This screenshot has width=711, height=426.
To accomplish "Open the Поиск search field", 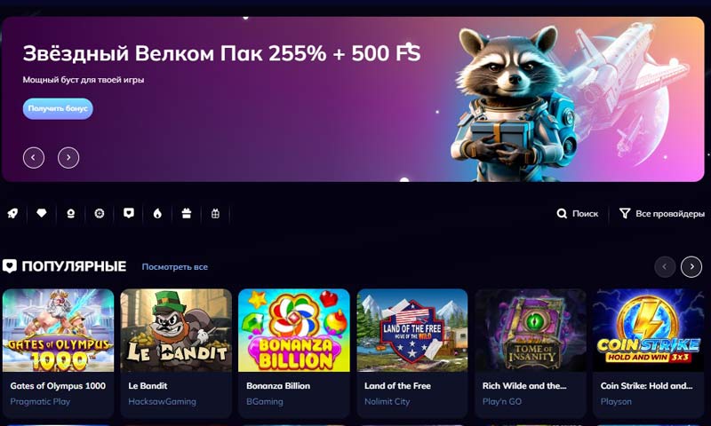I will pos(578,214).
